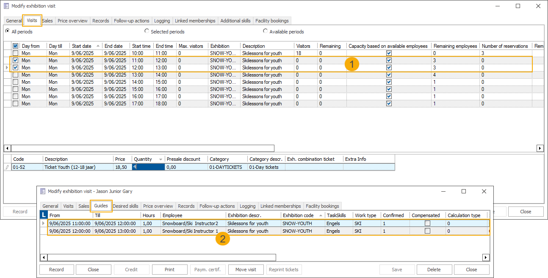
Task: Click row indicator arrow of first guide row
Action: (43, 223)
